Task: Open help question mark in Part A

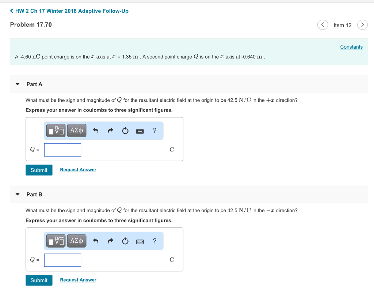Action: [155, 130]
